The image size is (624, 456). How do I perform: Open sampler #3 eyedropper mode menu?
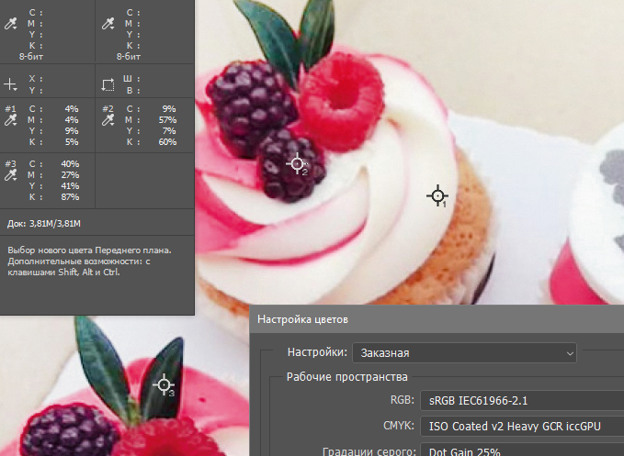pos(10,175)
